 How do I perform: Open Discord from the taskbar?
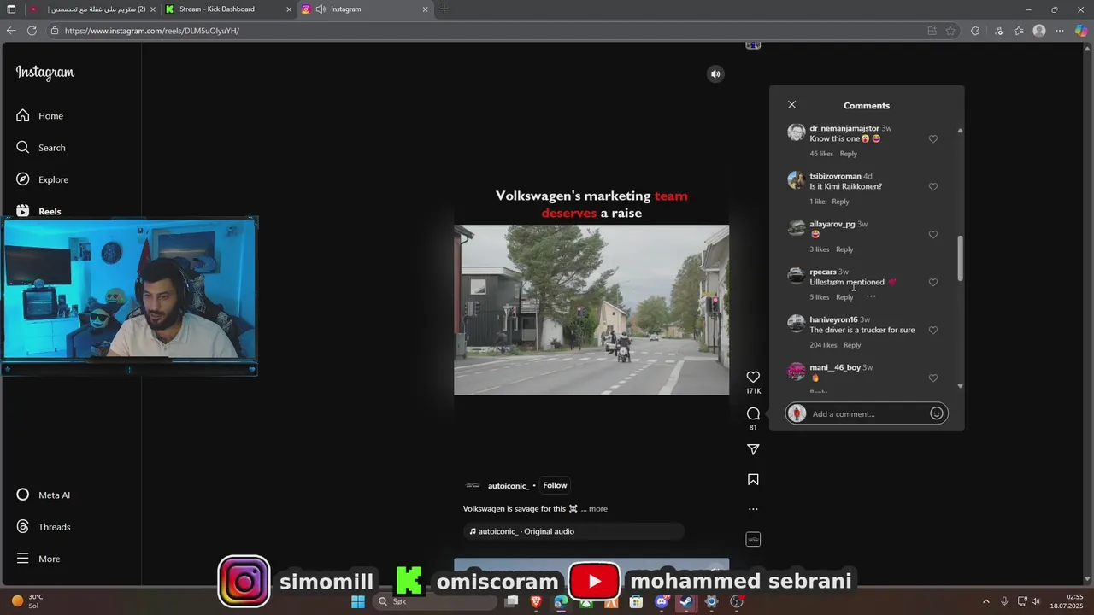(x=661, y=601)
